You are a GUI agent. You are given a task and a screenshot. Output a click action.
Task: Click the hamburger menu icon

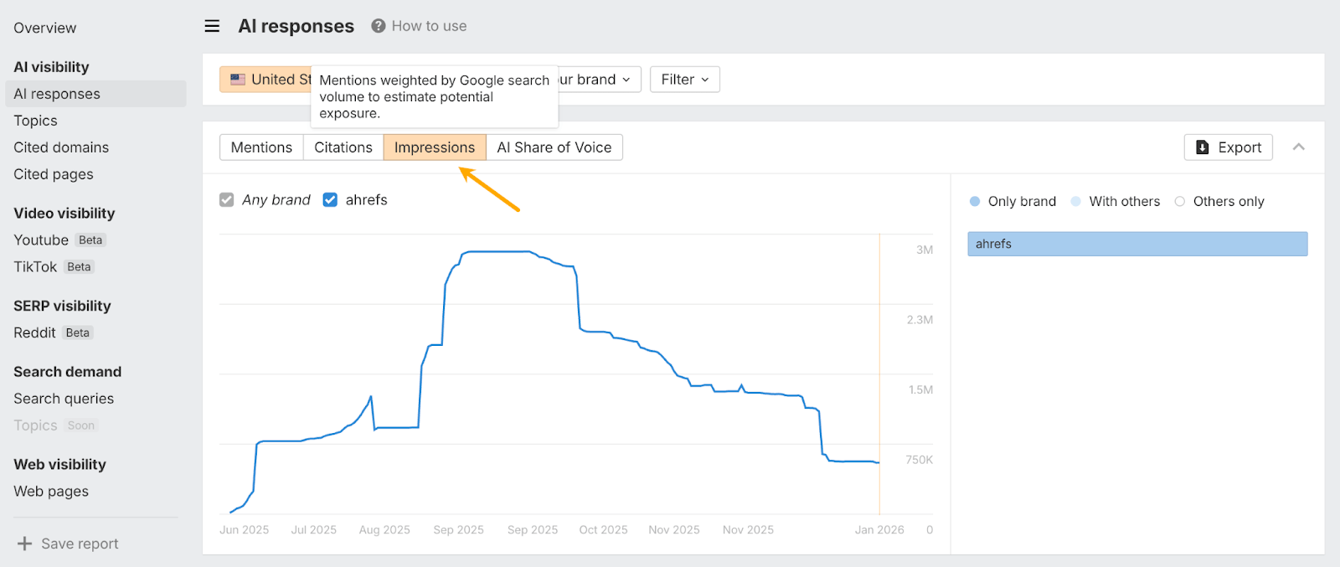(212, 26)
